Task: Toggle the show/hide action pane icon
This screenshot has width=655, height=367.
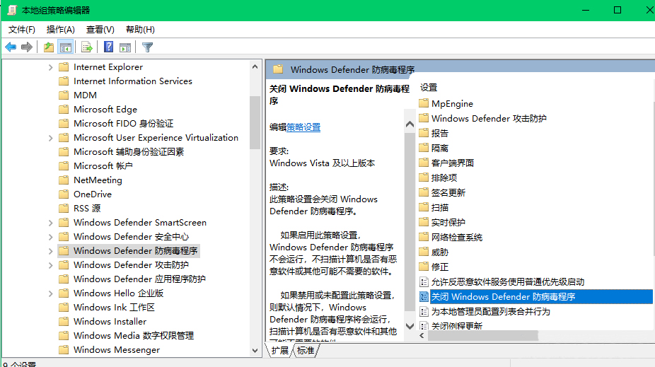Action: click(x=125, y=47)
